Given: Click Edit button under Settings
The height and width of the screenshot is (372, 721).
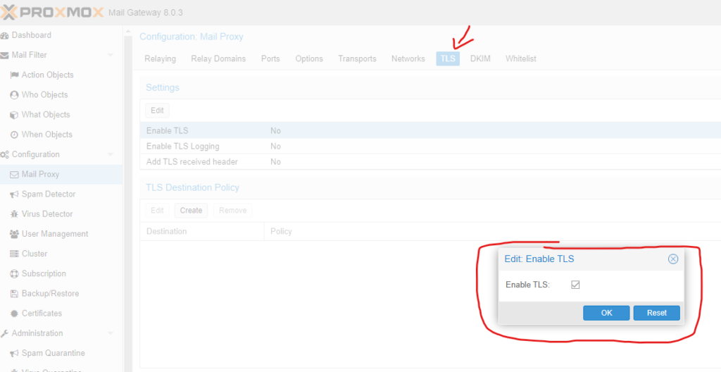Looking at the screenshot, I should coord(157,111).
